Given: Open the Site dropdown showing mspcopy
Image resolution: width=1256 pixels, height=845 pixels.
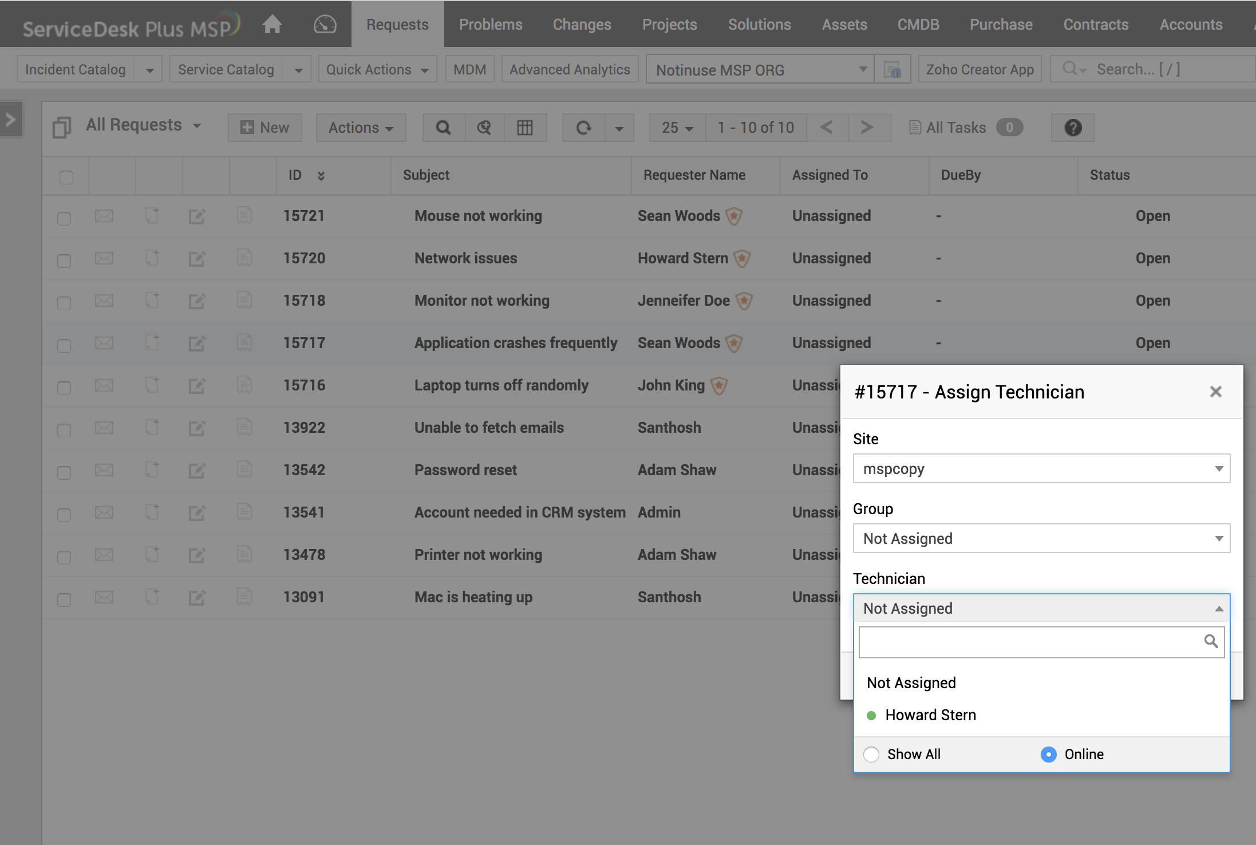Looking at the screenshot, I should click(1041, 469).
